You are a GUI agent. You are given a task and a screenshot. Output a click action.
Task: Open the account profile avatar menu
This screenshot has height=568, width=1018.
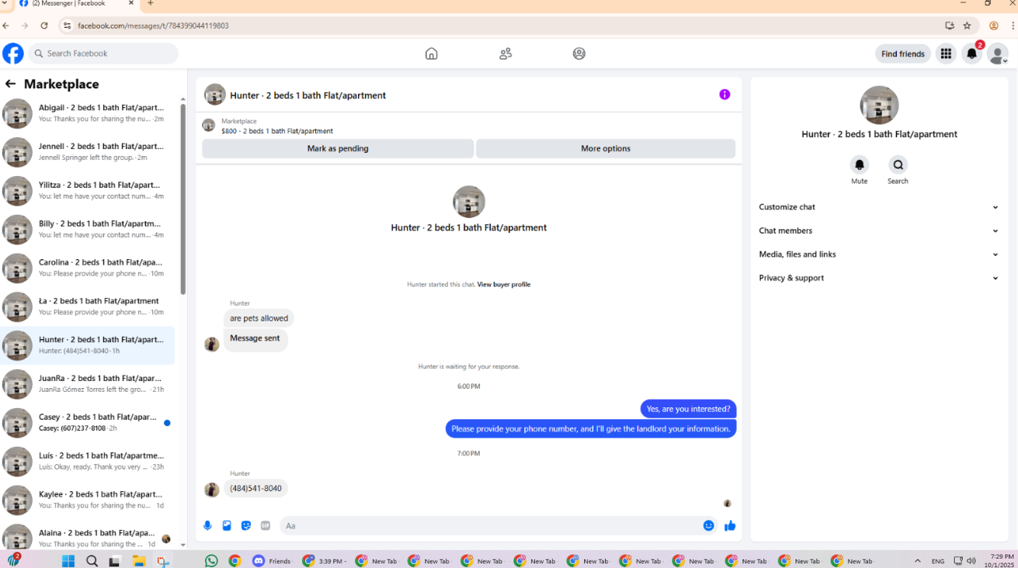click(997, 54)
